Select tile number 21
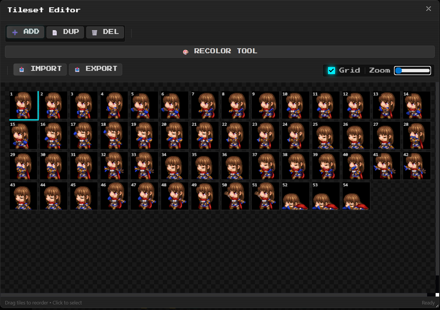This screenshot has height=310, width=440. 205,136
